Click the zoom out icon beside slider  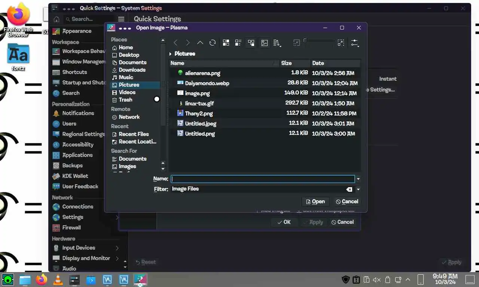[x=297, y=43]
